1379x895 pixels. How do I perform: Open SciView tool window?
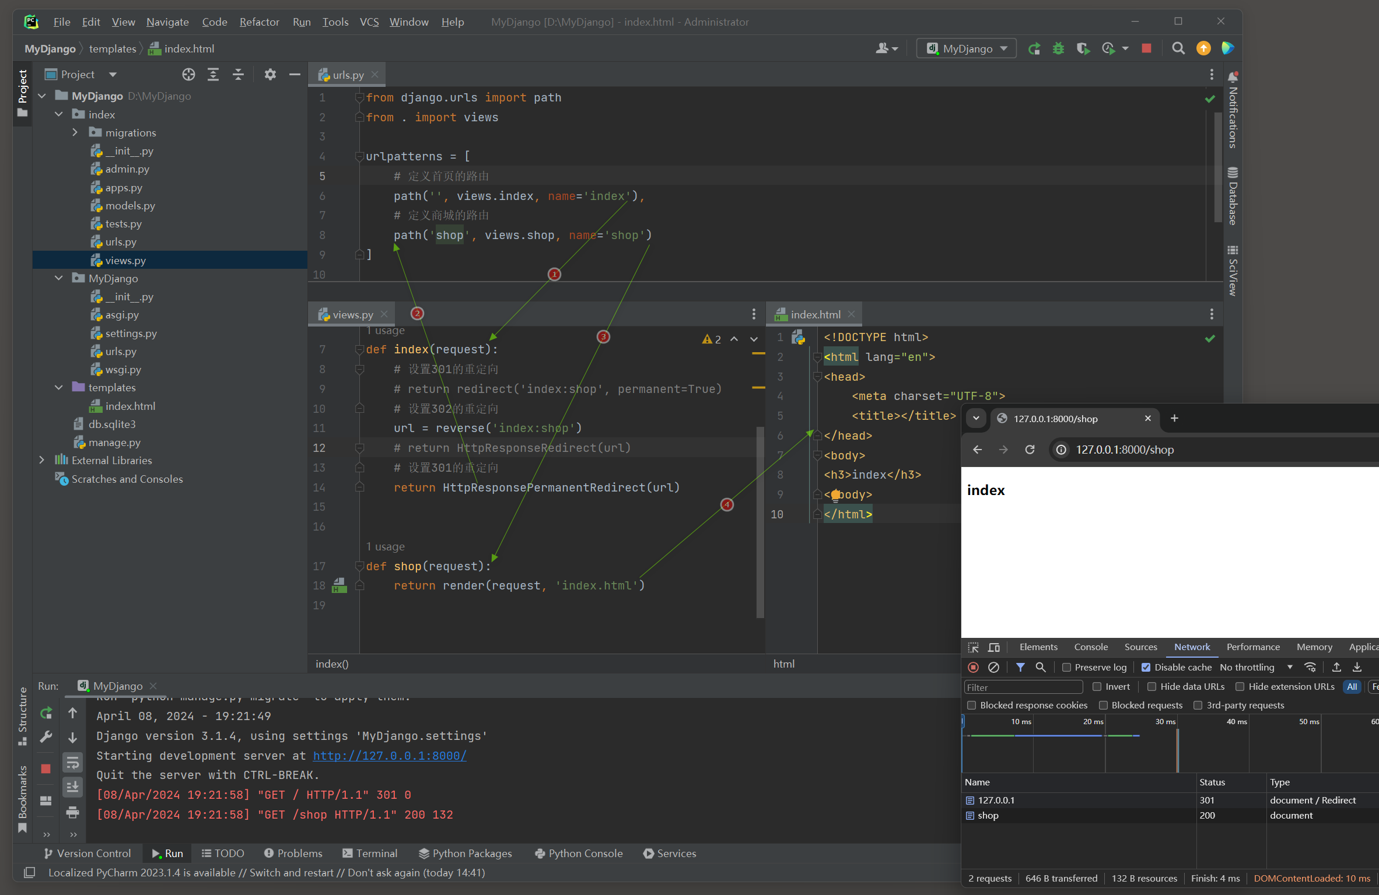coord(1233,271)
